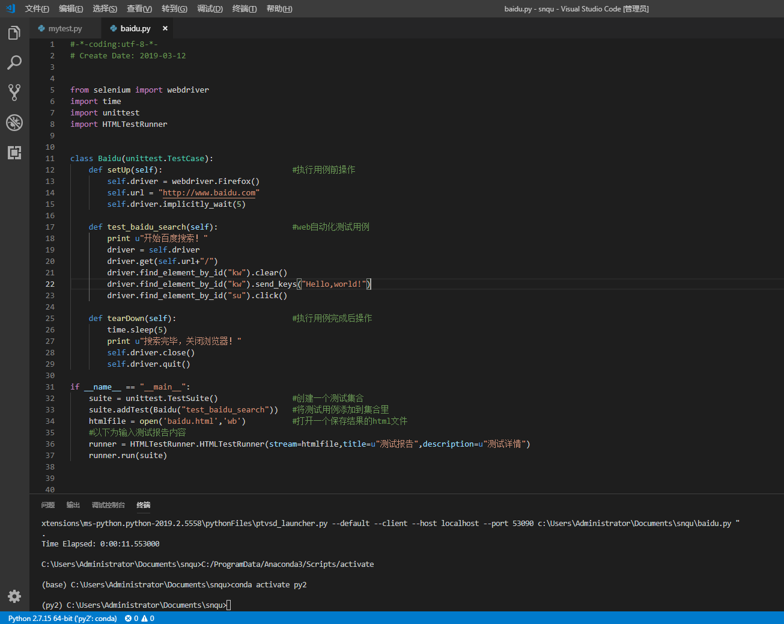Image resolution: width=784 pixels, height=624 pixels.
Task: Open the 文件(F) menu
Action: 37,8
